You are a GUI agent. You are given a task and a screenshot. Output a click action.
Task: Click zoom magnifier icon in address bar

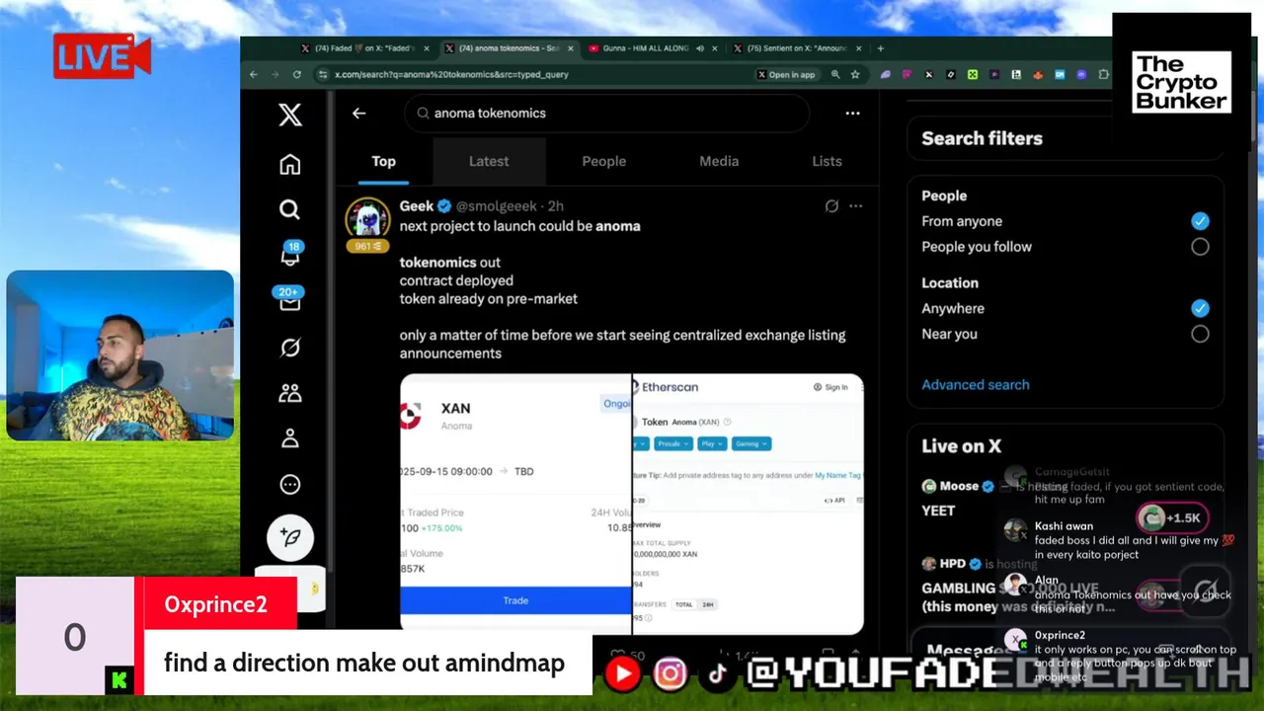pyautogui.click(x=835, y=74)
